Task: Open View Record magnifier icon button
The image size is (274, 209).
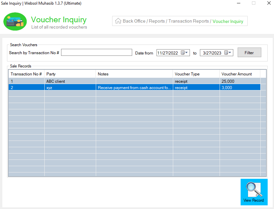Action: 254,192
